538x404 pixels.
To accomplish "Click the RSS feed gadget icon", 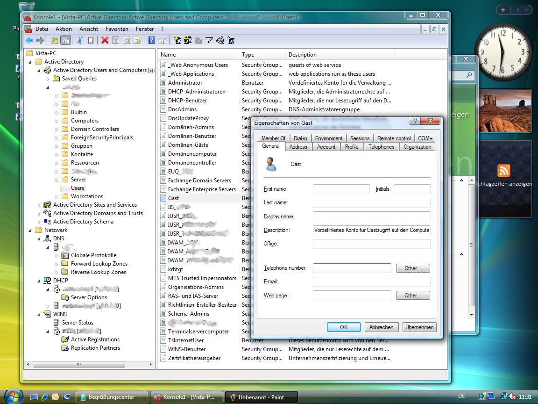I will point(504,171).
